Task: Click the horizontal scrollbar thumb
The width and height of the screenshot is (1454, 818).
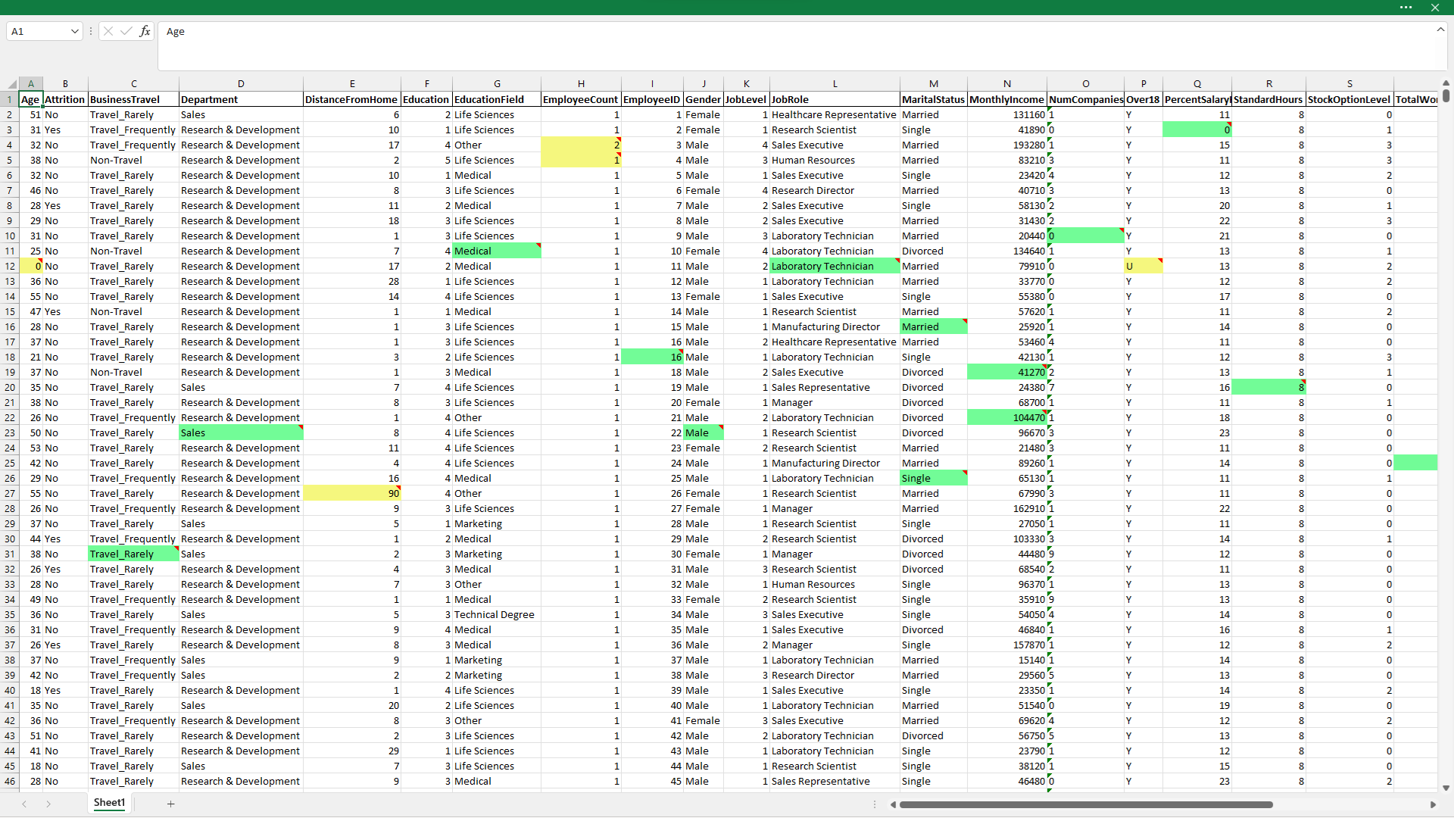Action: [1085, 804]
